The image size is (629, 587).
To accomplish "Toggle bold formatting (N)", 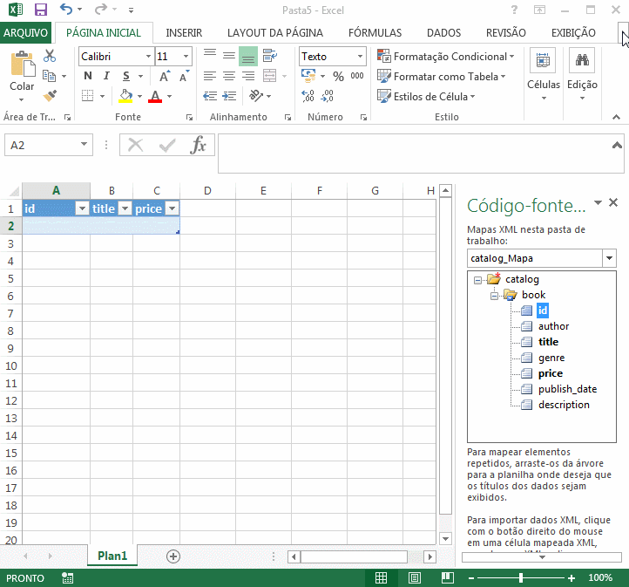I will [88, 76].
